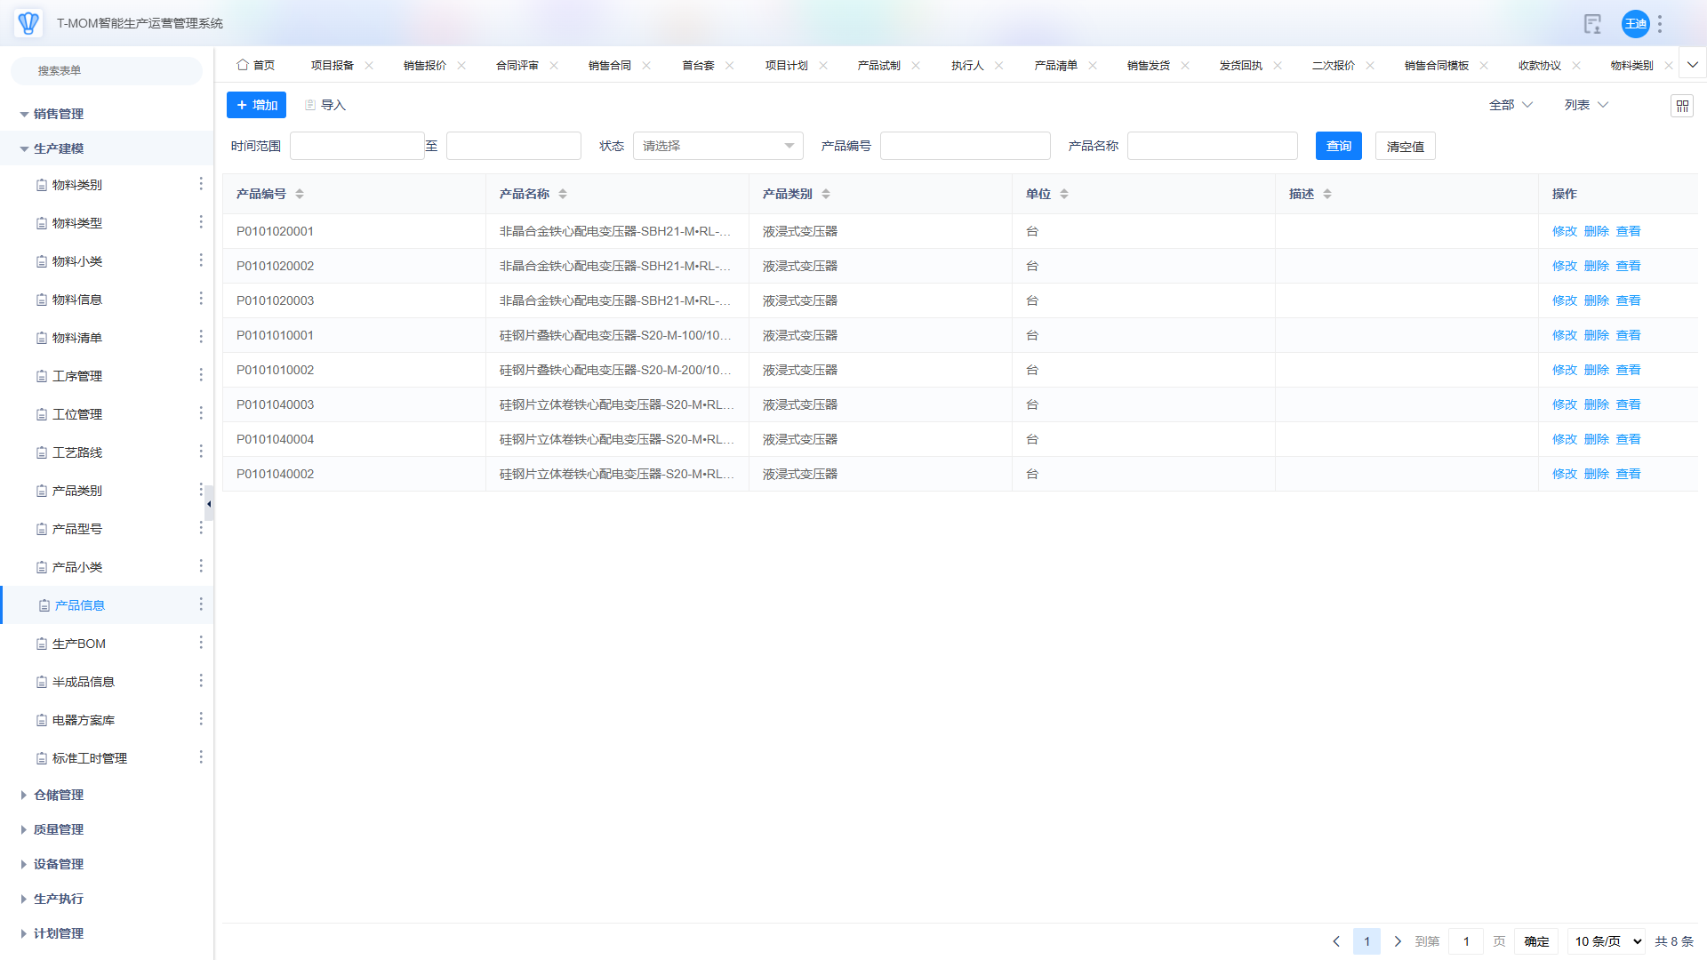Click the grid layout icon at top right

click(x=1681, y=106)
